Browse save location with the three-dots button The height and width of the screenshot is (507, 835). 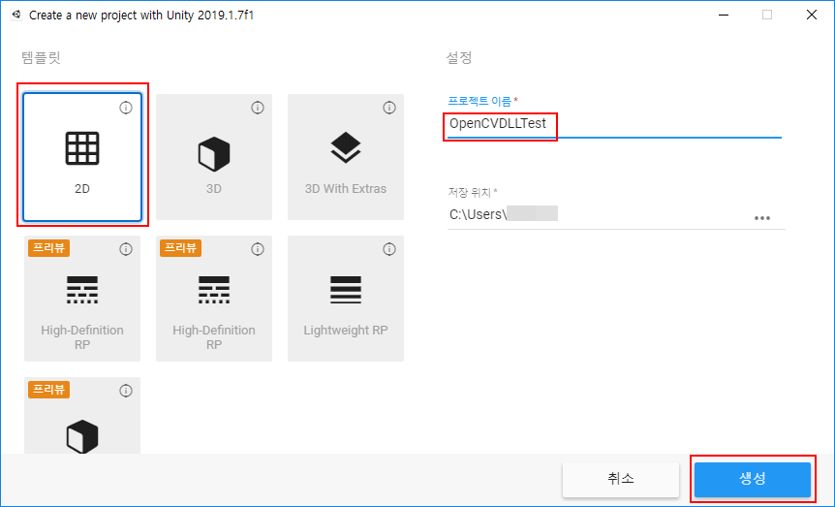(x=762, y=218)
